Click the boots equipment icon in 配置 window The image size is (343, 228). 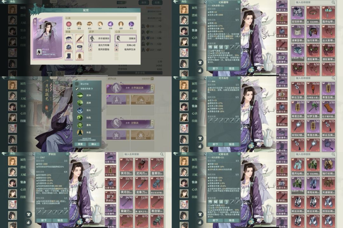click(69, 56)
